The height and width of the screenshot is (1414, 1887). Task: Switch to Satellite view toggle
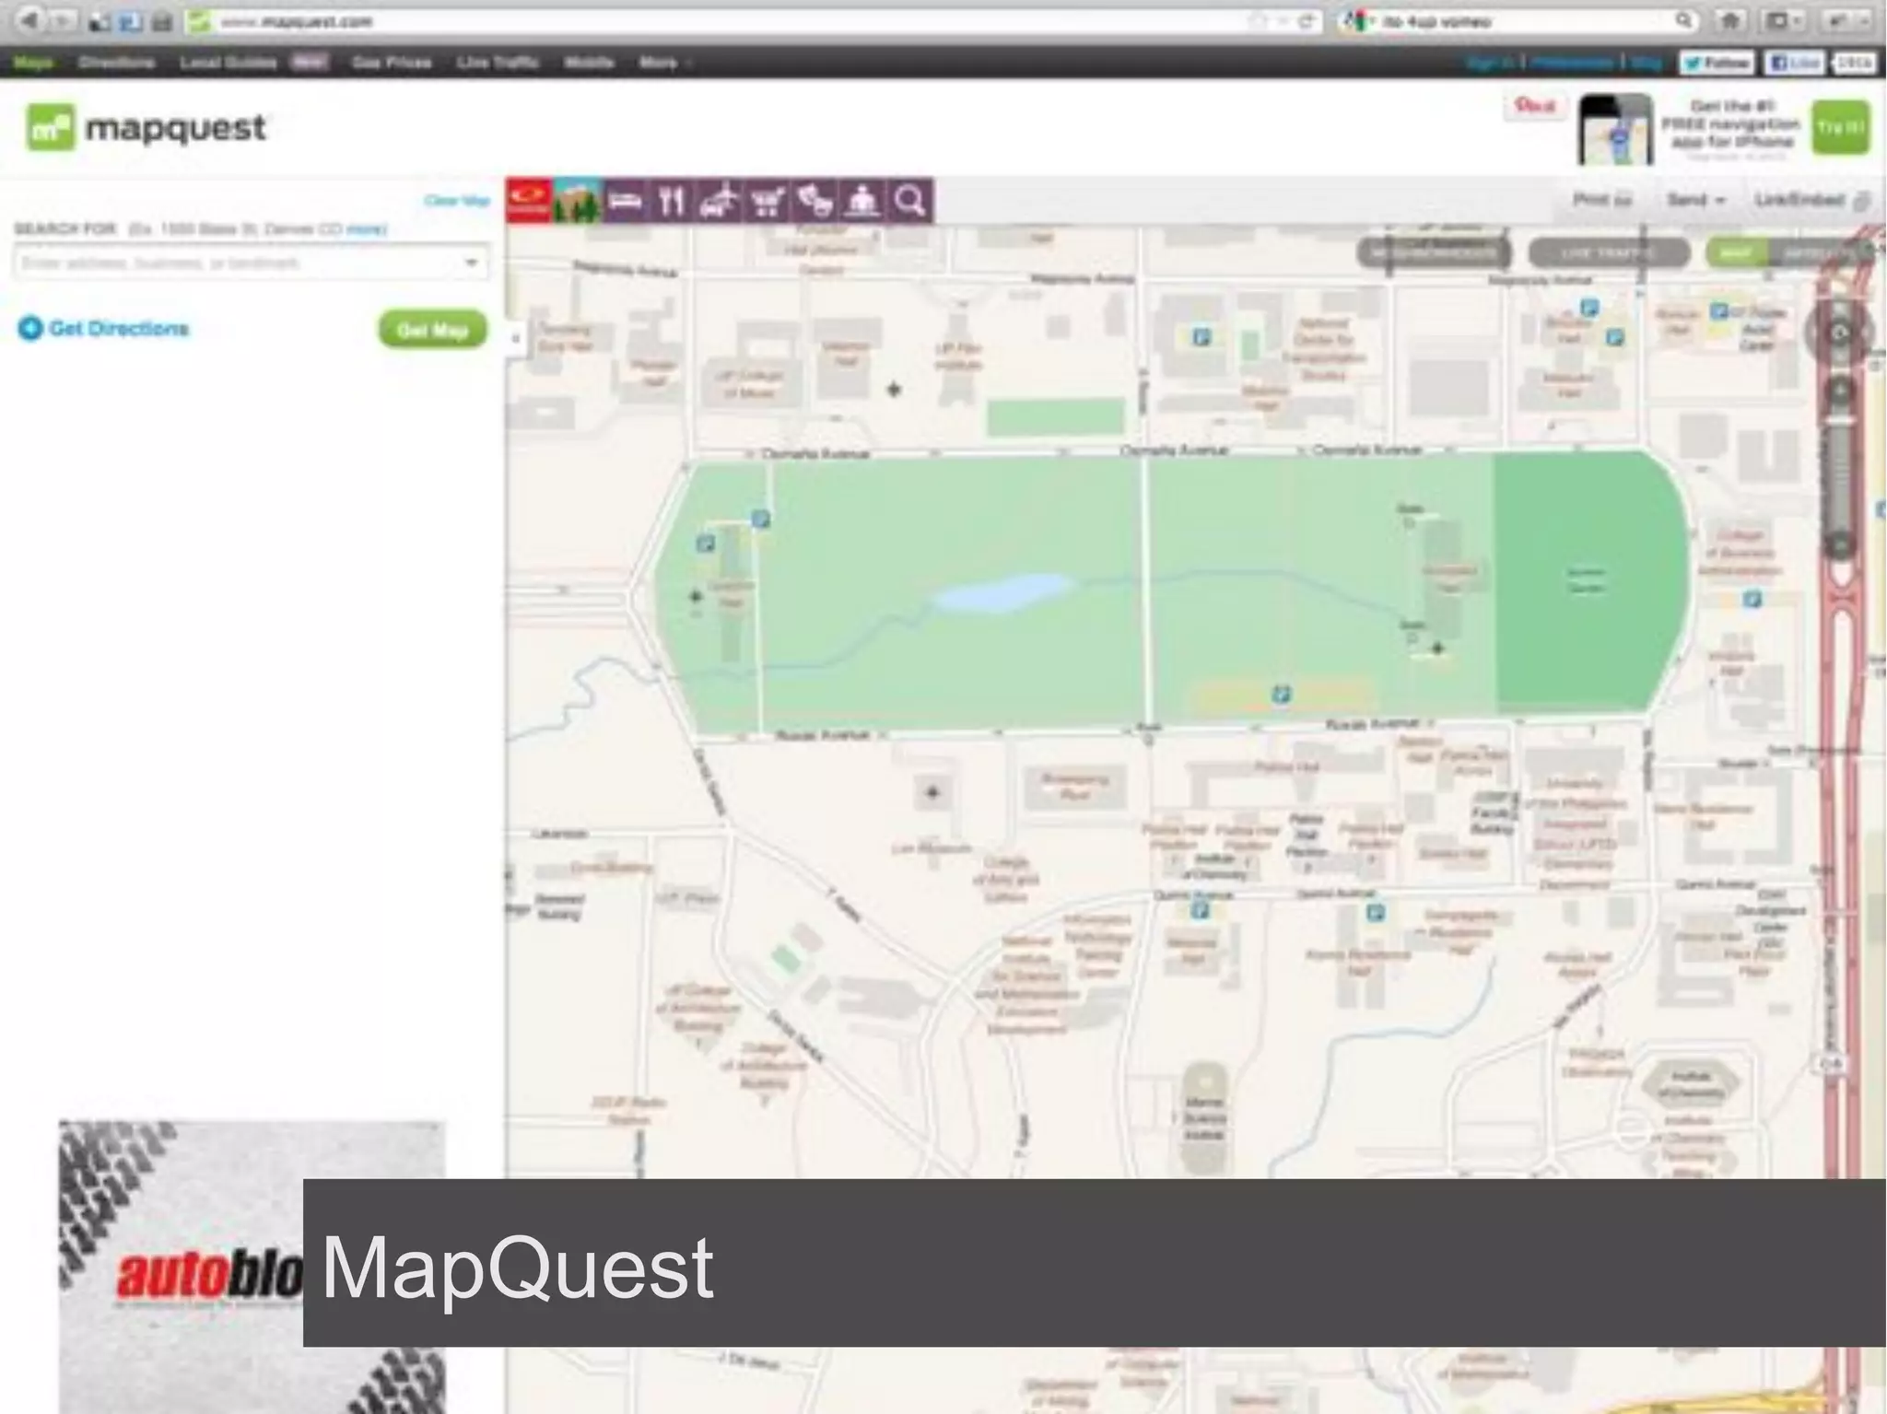[x=1820, y=252]
